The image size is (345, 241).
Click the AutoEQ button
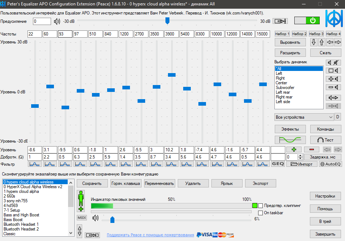click(331, 164)
